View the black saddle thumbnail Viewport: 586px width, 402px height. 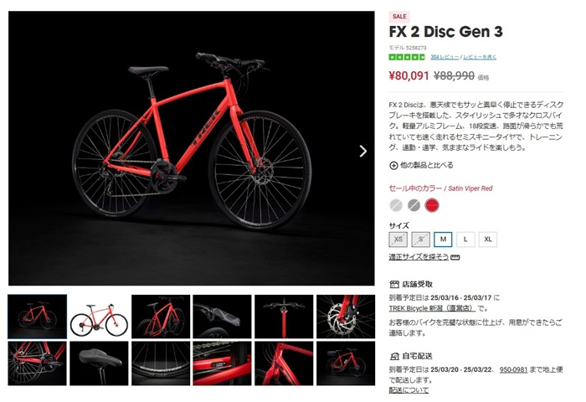coord(99,363)
